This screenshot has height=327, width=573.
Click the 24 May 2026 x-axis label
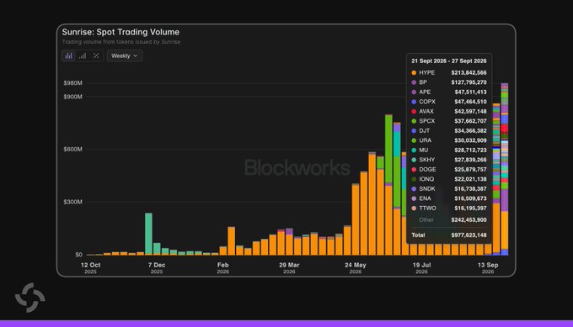(356, 267)
